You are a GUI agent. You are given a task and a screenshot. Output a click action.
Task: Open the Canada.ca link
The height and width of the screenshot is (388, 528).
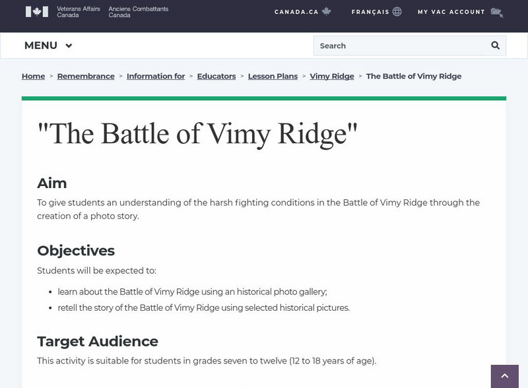pos(296,12)
